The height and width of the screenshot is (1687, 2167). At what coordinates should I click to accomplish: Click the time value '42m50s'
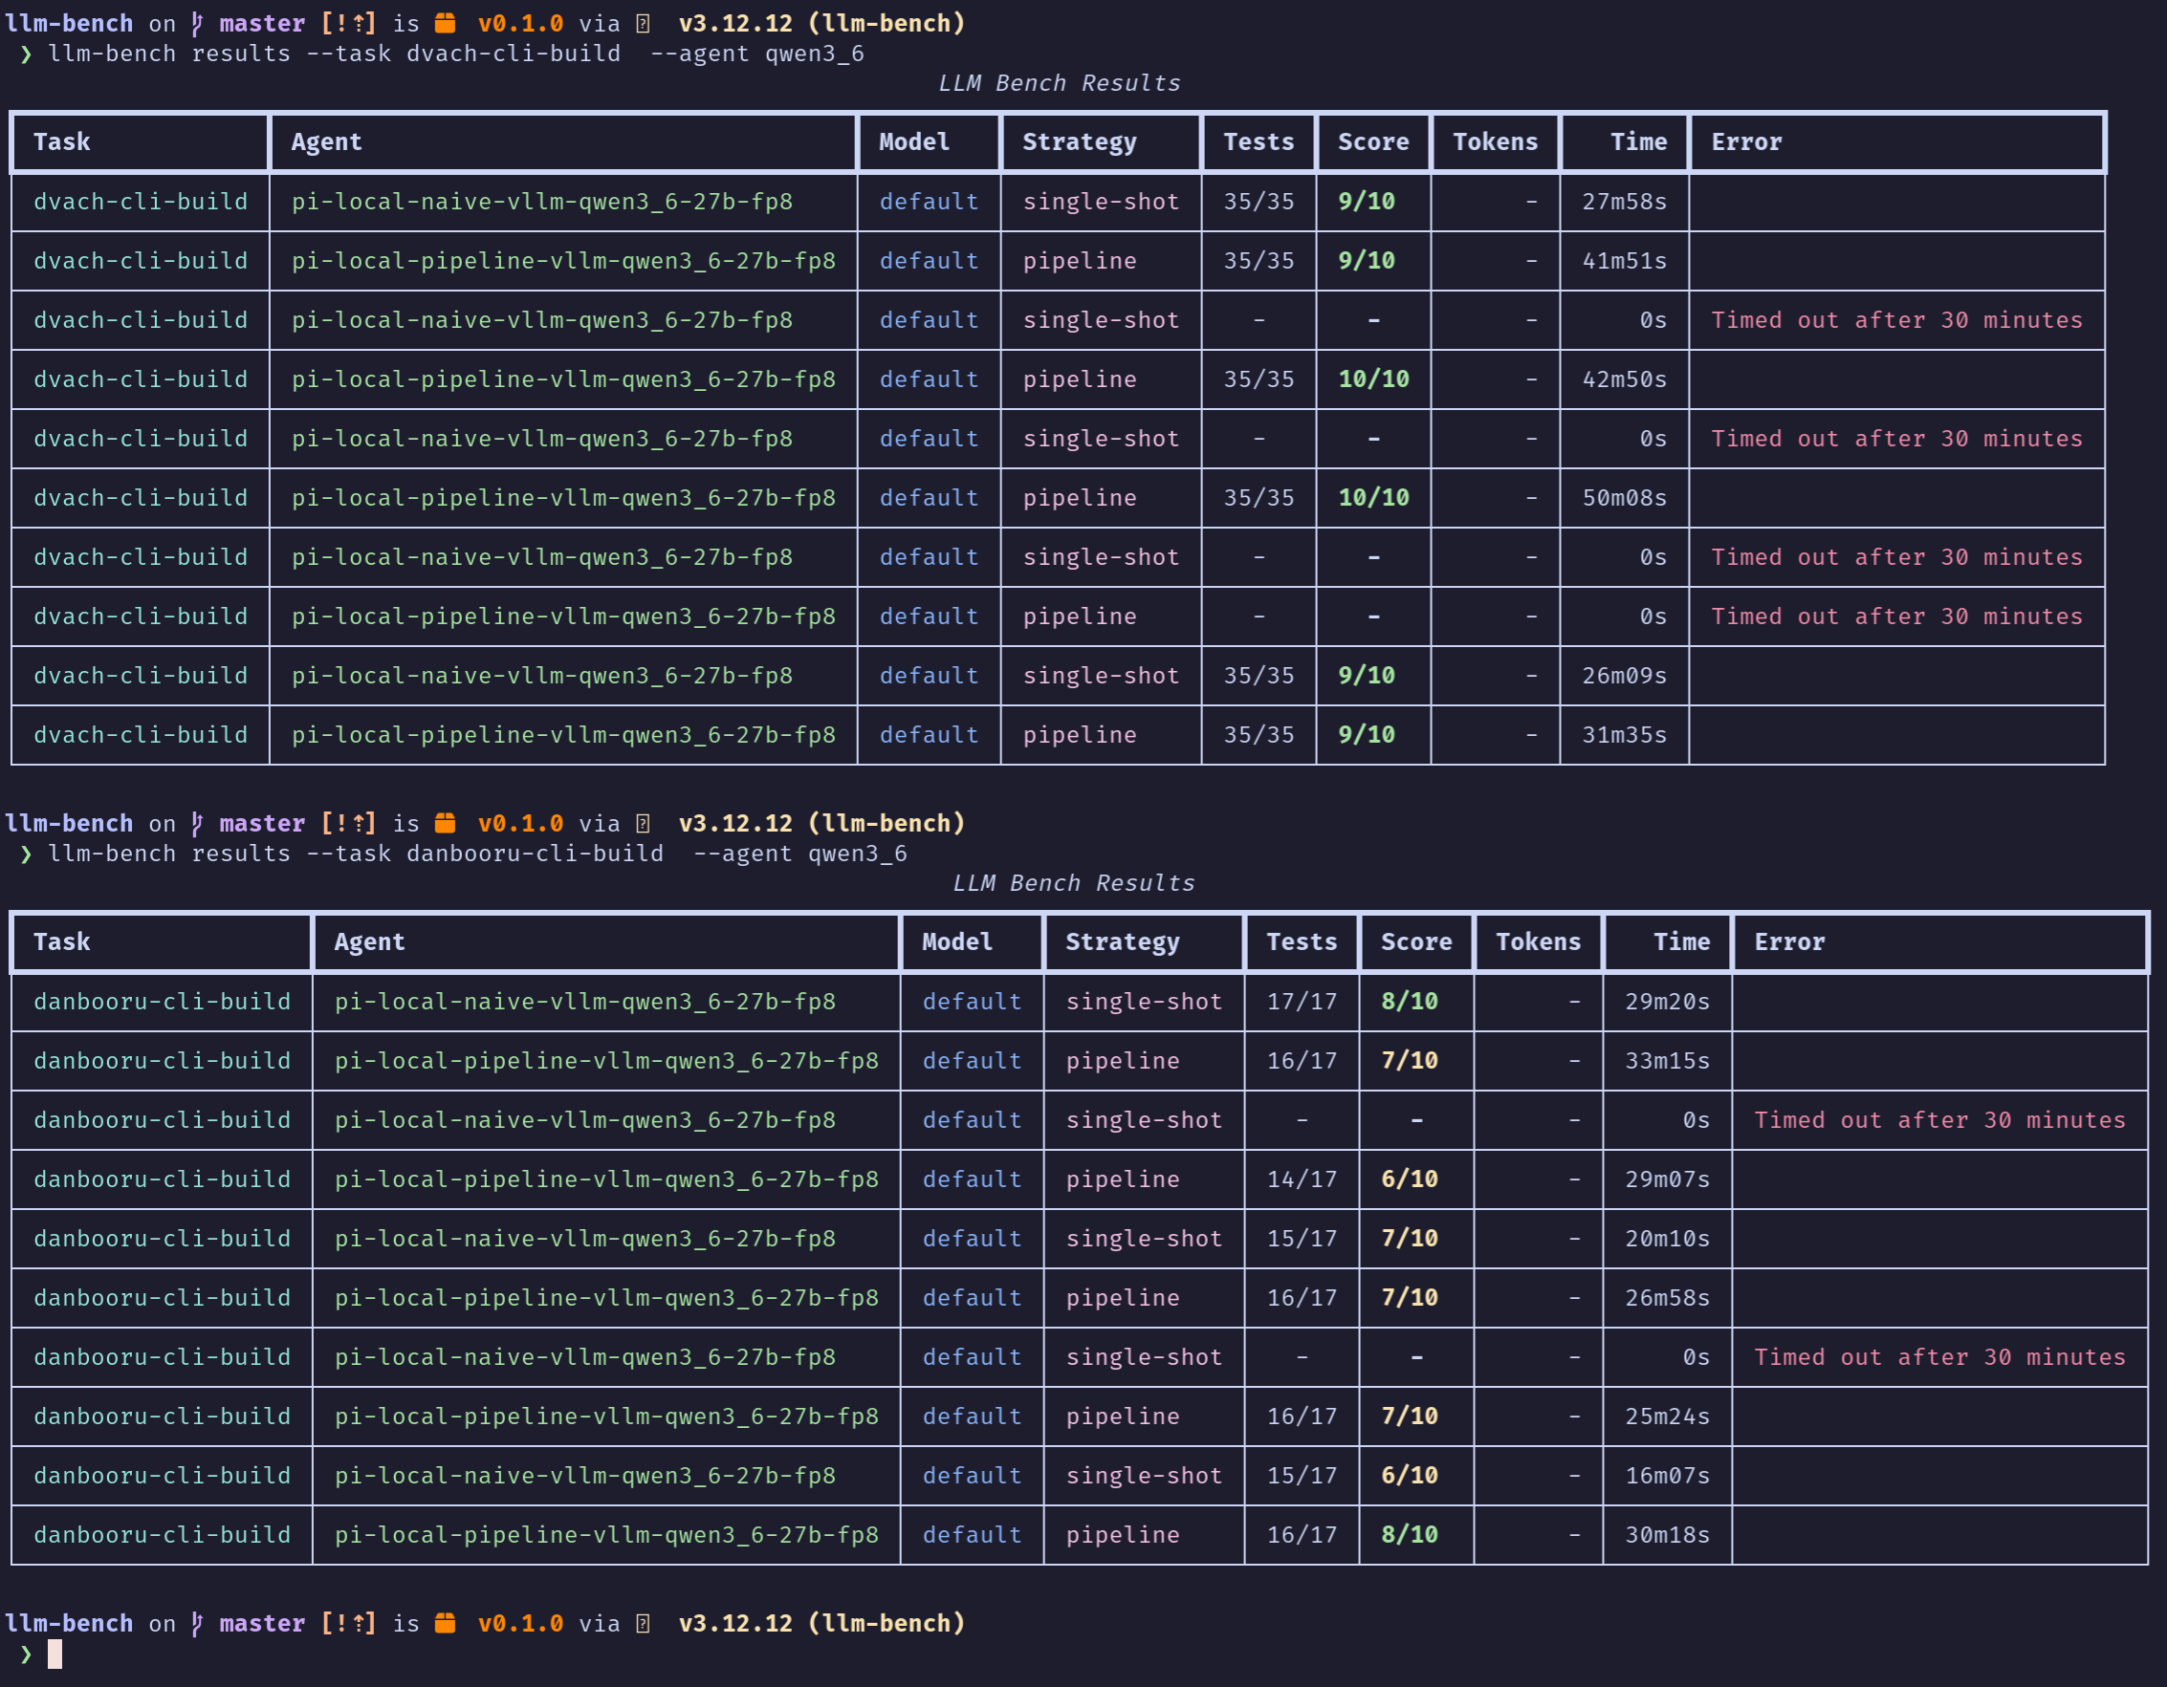tap(1624, 378)
